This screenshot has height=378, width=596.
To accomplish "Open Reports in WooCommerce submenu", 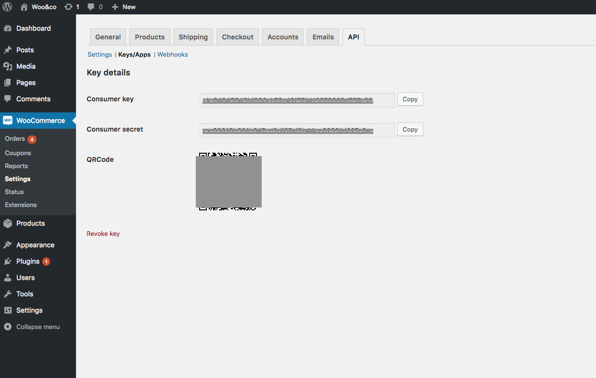I will 16,166.
